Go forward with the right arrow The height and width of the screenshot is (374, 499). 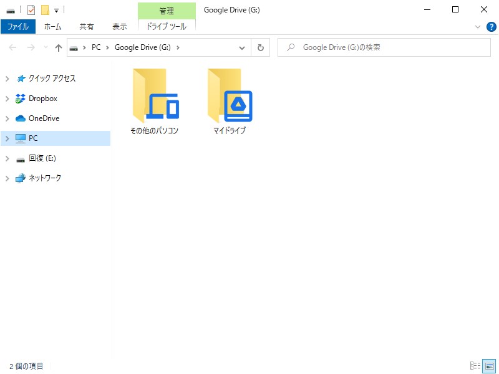(31, 48)
